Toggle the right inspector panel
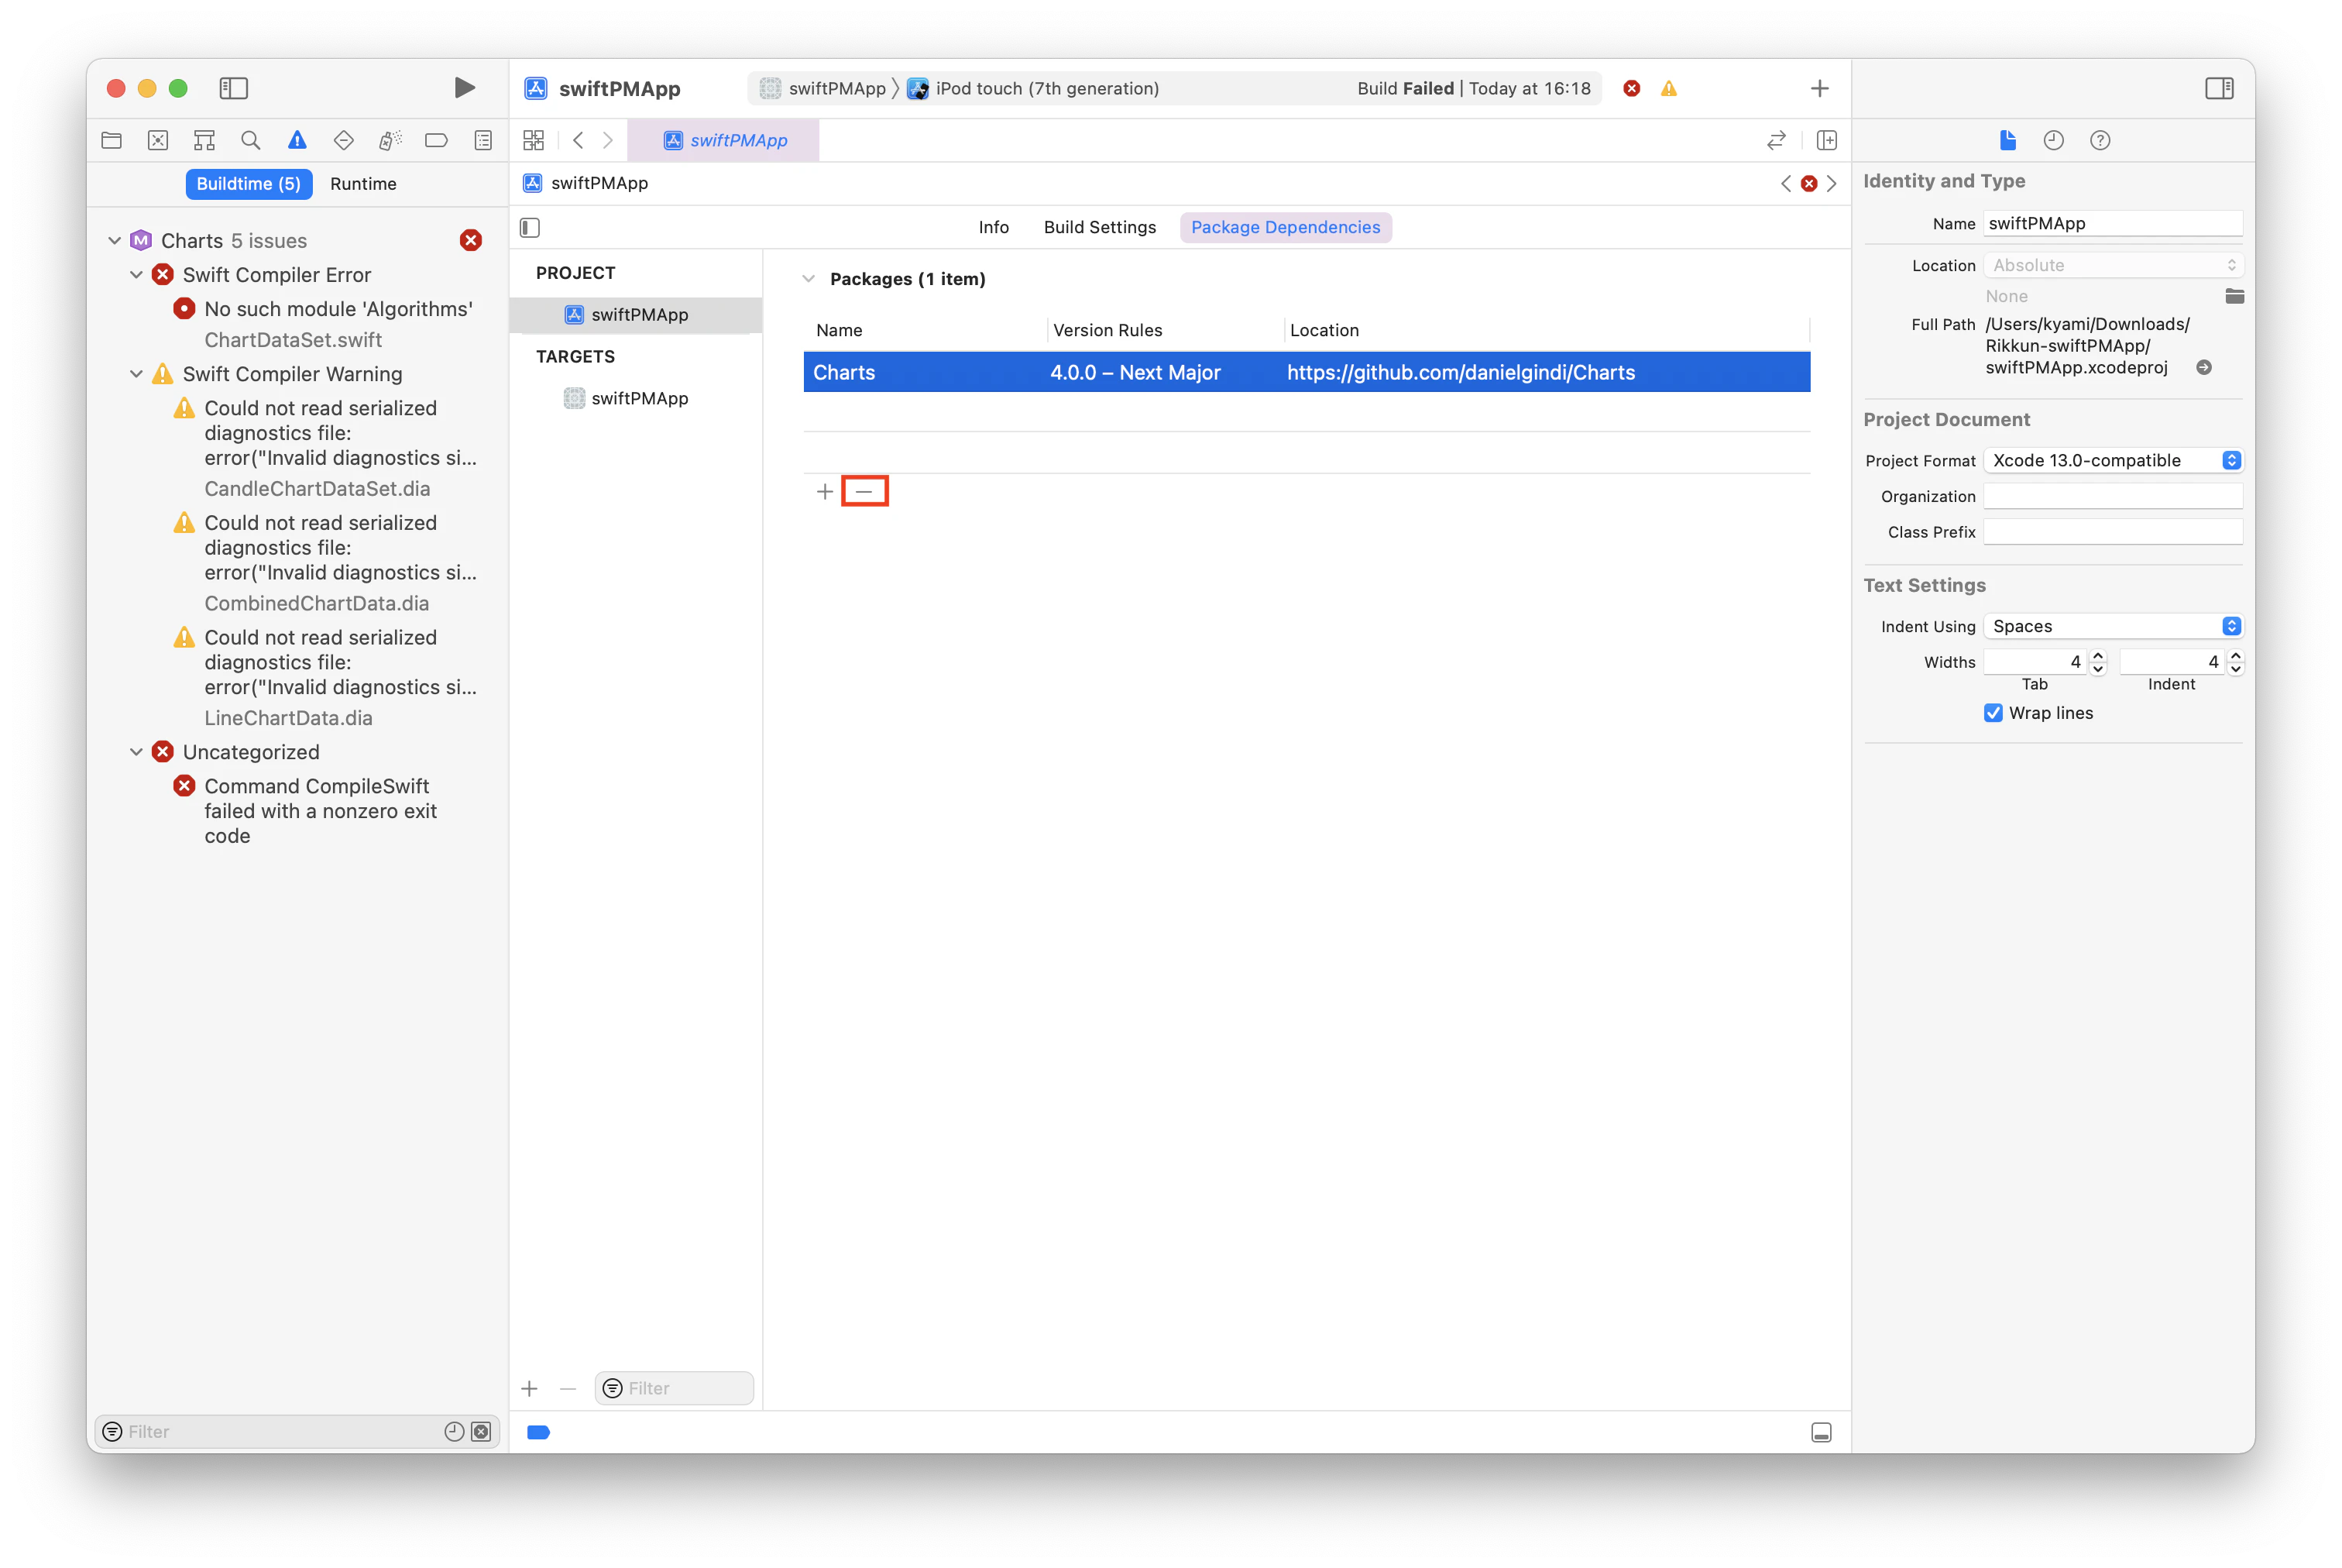Screen dimensions: 2342x1568 [x=2219, y=88]
